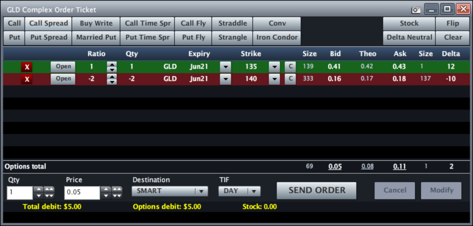This screenshot has width=473, height=226.
Task: Click the order Qty input field
Action: pyautogui.click(x=20, y=193)
